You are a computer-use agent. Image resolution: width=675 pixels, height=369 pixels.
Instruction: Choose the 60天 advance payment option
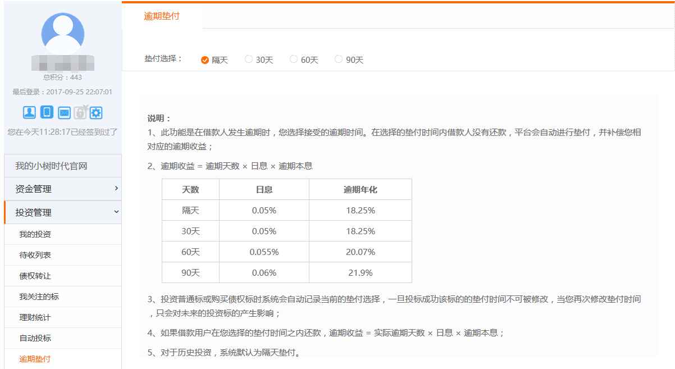click(294, 60)
